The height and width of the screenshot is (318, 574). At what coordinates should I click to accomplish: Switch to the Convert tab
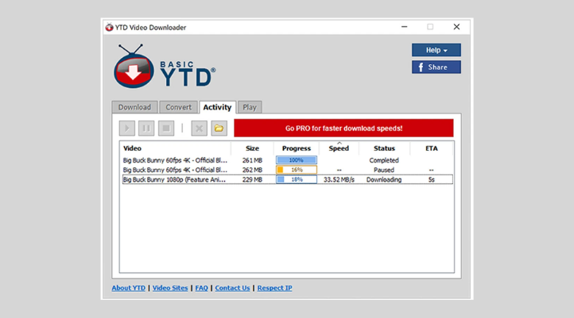178,107
